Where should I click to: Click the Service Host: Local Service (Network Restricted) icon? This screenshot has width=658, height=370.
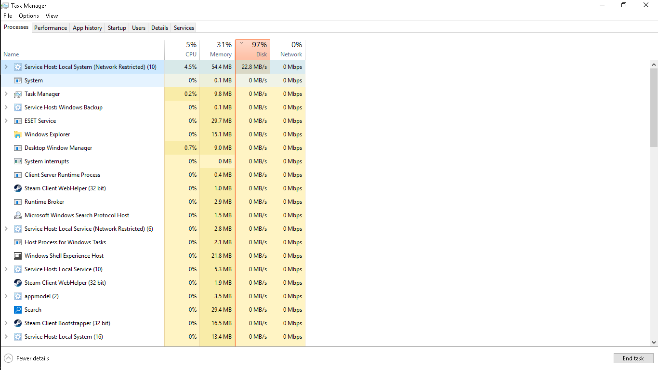pyautogui.click(x=18, y=229)
